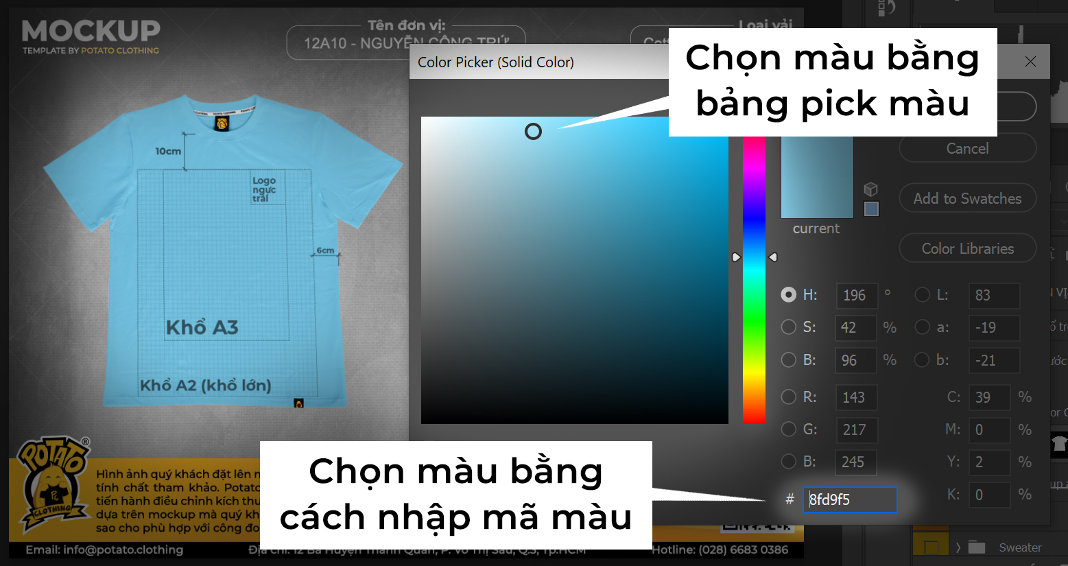Click the Lab b field showing -21

994,360
